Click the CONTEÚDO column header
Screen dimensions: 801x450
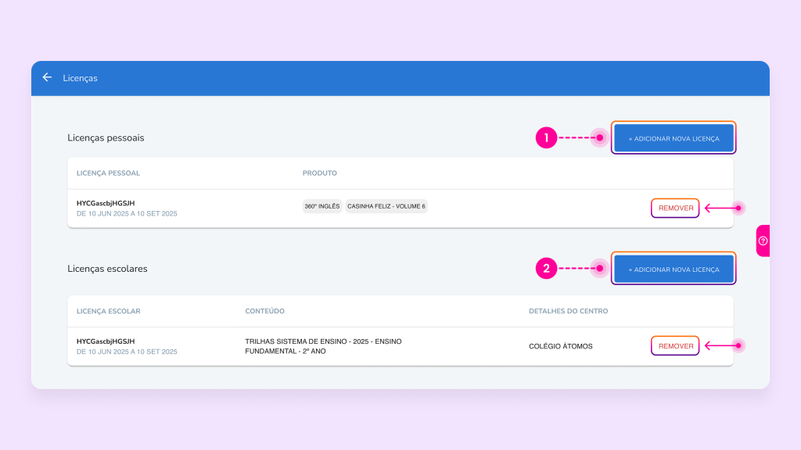pyautogui.click(x=264, y=311)
